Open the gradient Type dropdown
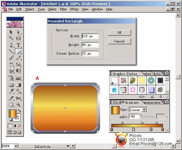182x150 pixels. pos(144,109)
